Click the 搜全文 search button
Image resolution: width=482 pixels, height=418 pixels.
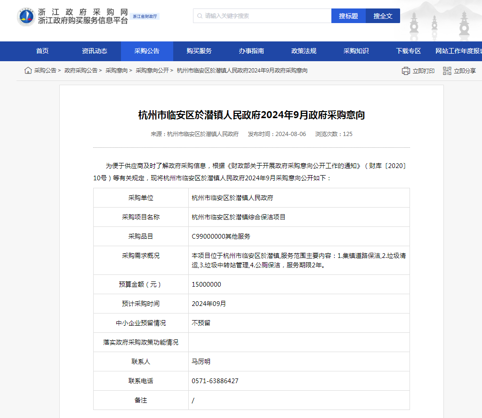pos(383,16)
